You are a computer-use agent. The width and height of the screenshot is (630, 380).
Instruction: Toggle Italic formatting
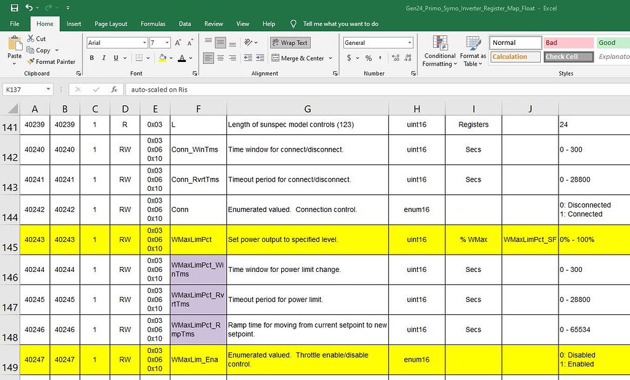coord(104,58)
